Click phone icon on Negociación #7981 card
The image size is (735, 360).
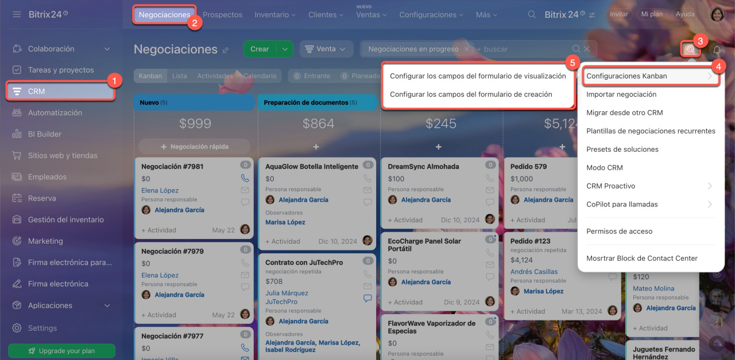pyautogui.click(x=245, y=178)
